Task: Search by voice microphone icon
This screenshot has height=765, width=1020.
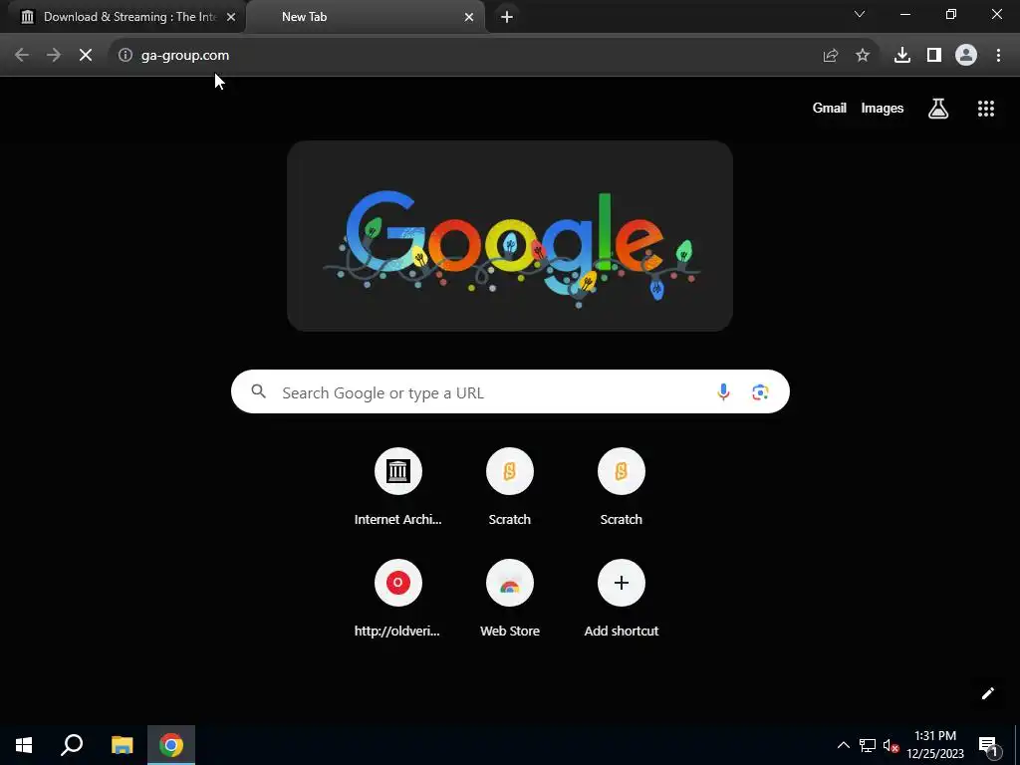Action: pos(723,392)
